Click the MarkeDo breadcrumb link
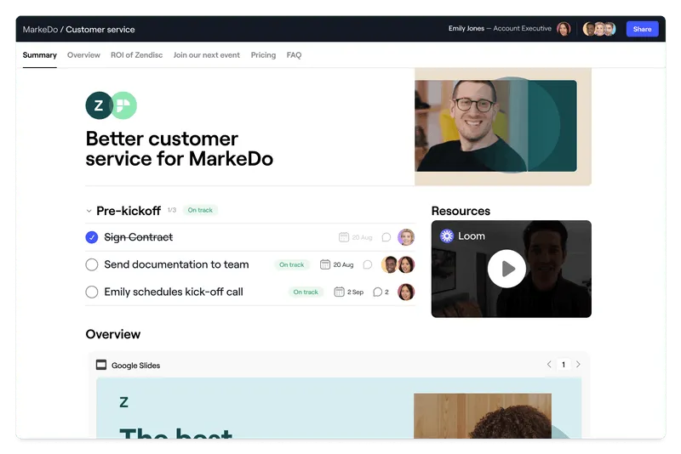The width and height of the screenshot is (681, 454). [40, 30]
